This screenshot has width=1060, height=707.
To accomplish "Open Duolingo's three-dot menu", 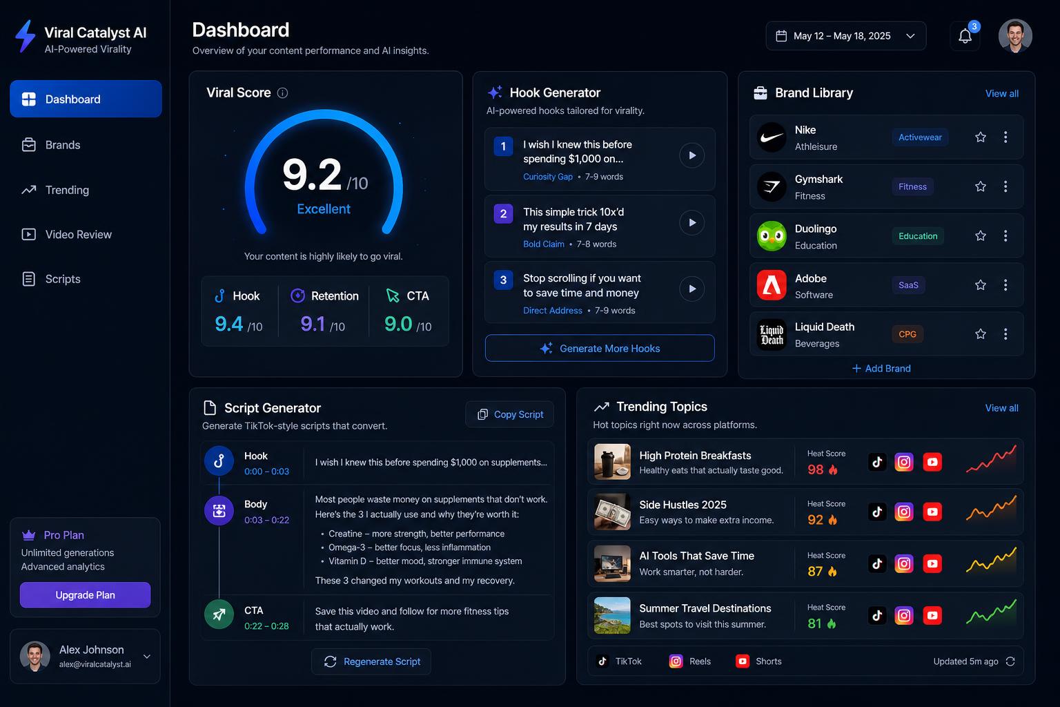I will coord(1005,235).
